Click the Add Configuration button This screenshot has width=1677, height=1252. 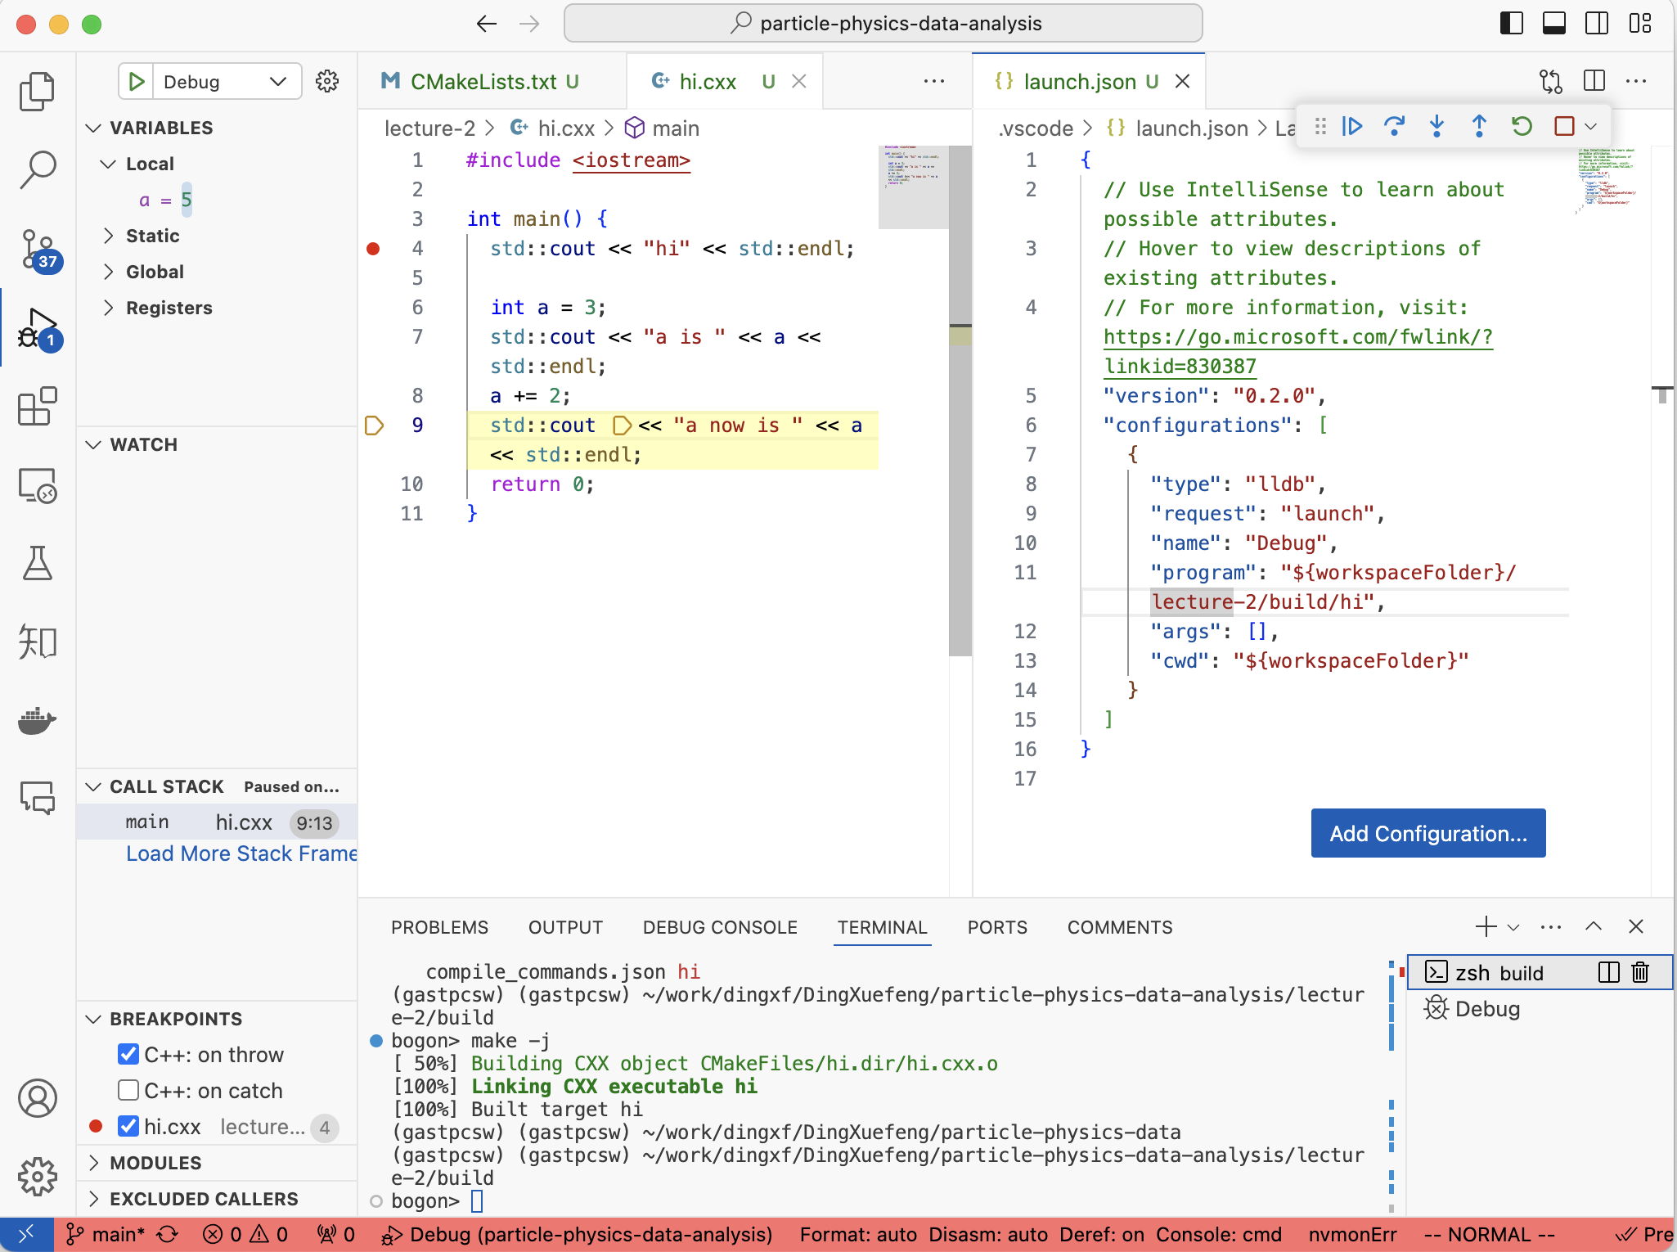[x=1427, y=833]
